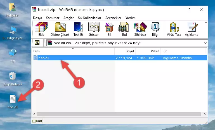Expand the toolbar overflow chevron

click(x=205, y=22)
